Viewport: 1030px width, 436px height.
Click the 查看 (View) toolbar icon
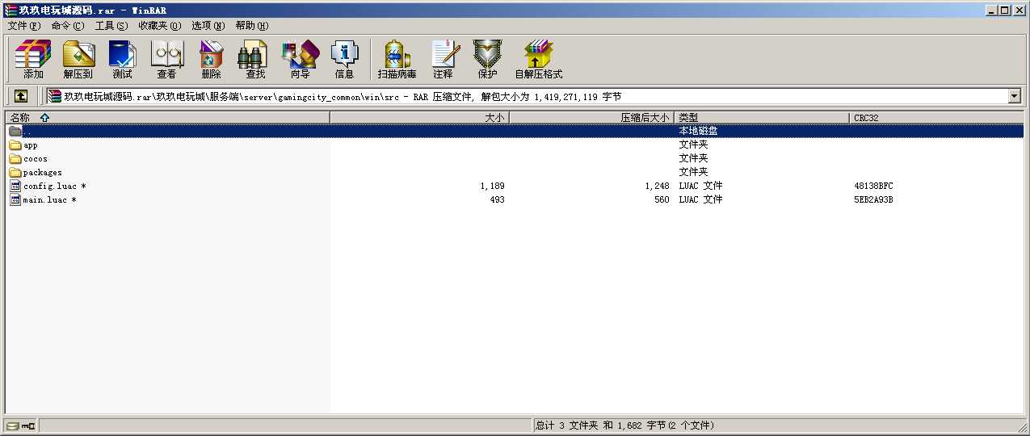(x=166, y=54)
